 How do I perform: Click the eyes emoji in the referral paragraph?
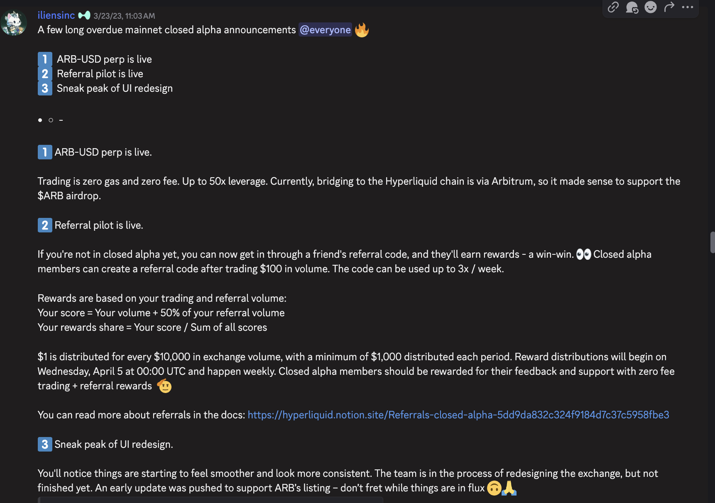[x=584, y=254]
